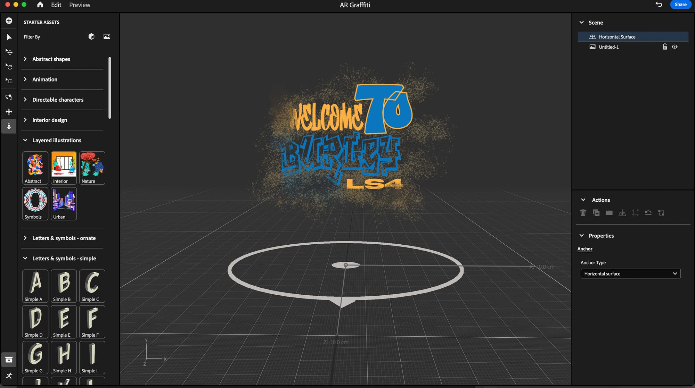This screenshot has width=695, height=388.
Task: Collapse the Scene panel
Action: 582,23
